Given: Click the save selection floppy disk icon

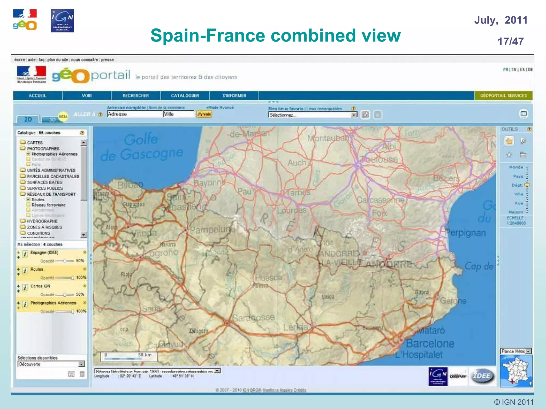Looking at the screenshot, I should 71,374.
